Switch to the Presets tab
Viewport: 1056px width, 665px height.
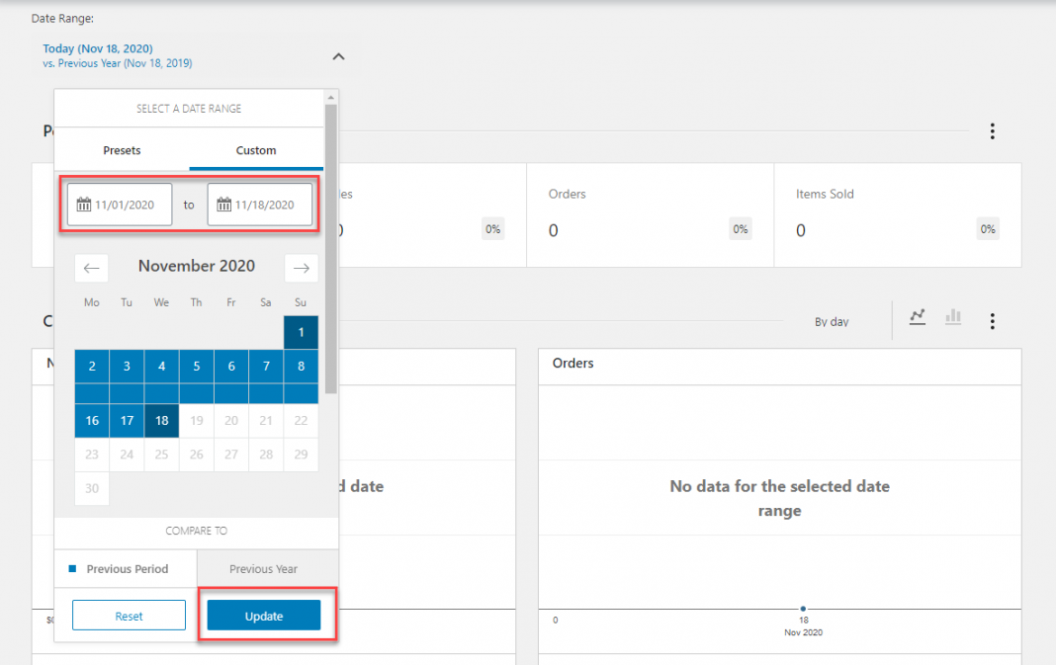(121, 150)
